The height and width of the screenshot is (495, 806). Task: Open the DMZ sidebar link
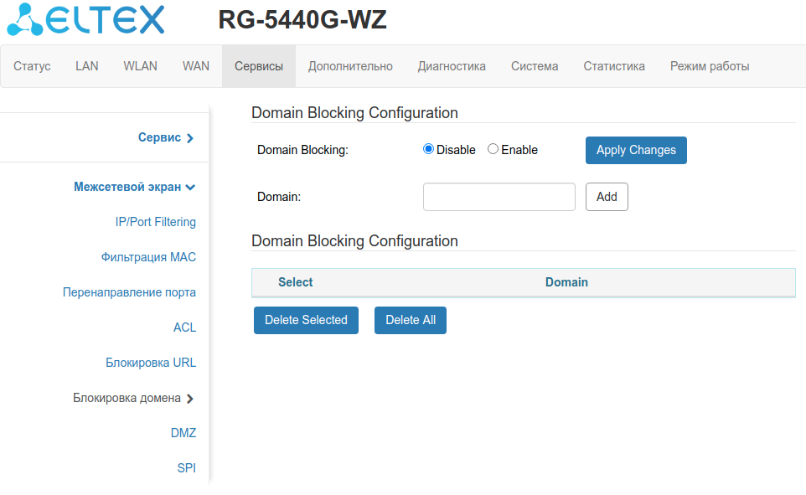click(x=183, y=433)
